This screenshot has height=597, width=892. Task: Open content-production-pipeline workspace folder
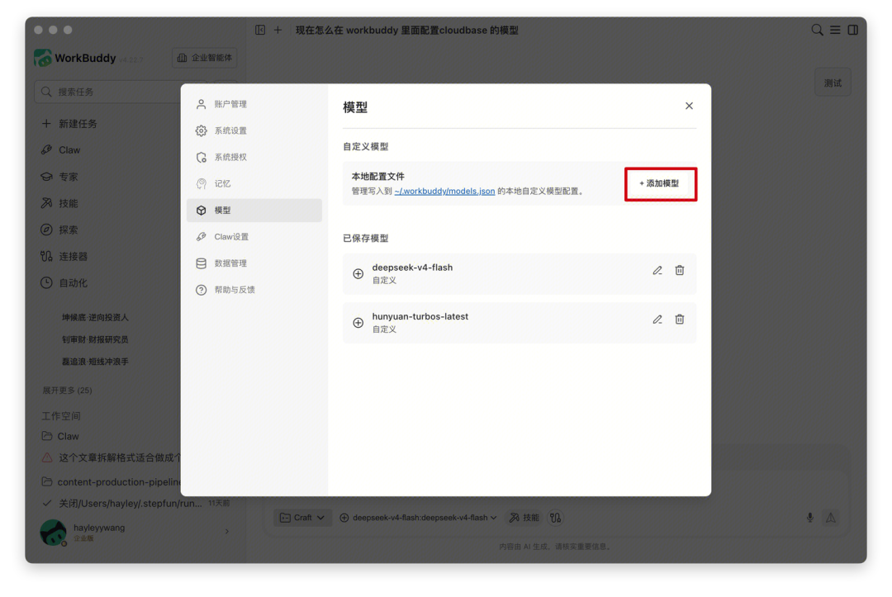(111, 482)
